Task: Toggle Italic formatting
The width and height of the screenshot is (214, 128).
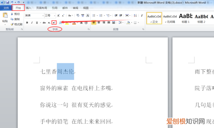Action: pos(32,23)
